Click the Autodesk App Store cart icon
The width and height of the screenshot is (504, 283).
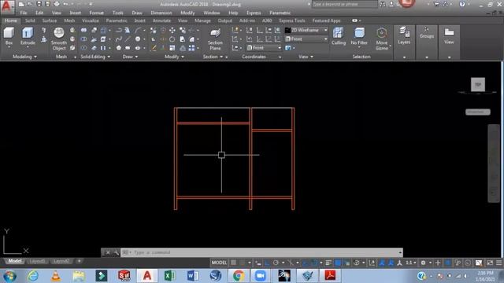click(x=436, y=4)
